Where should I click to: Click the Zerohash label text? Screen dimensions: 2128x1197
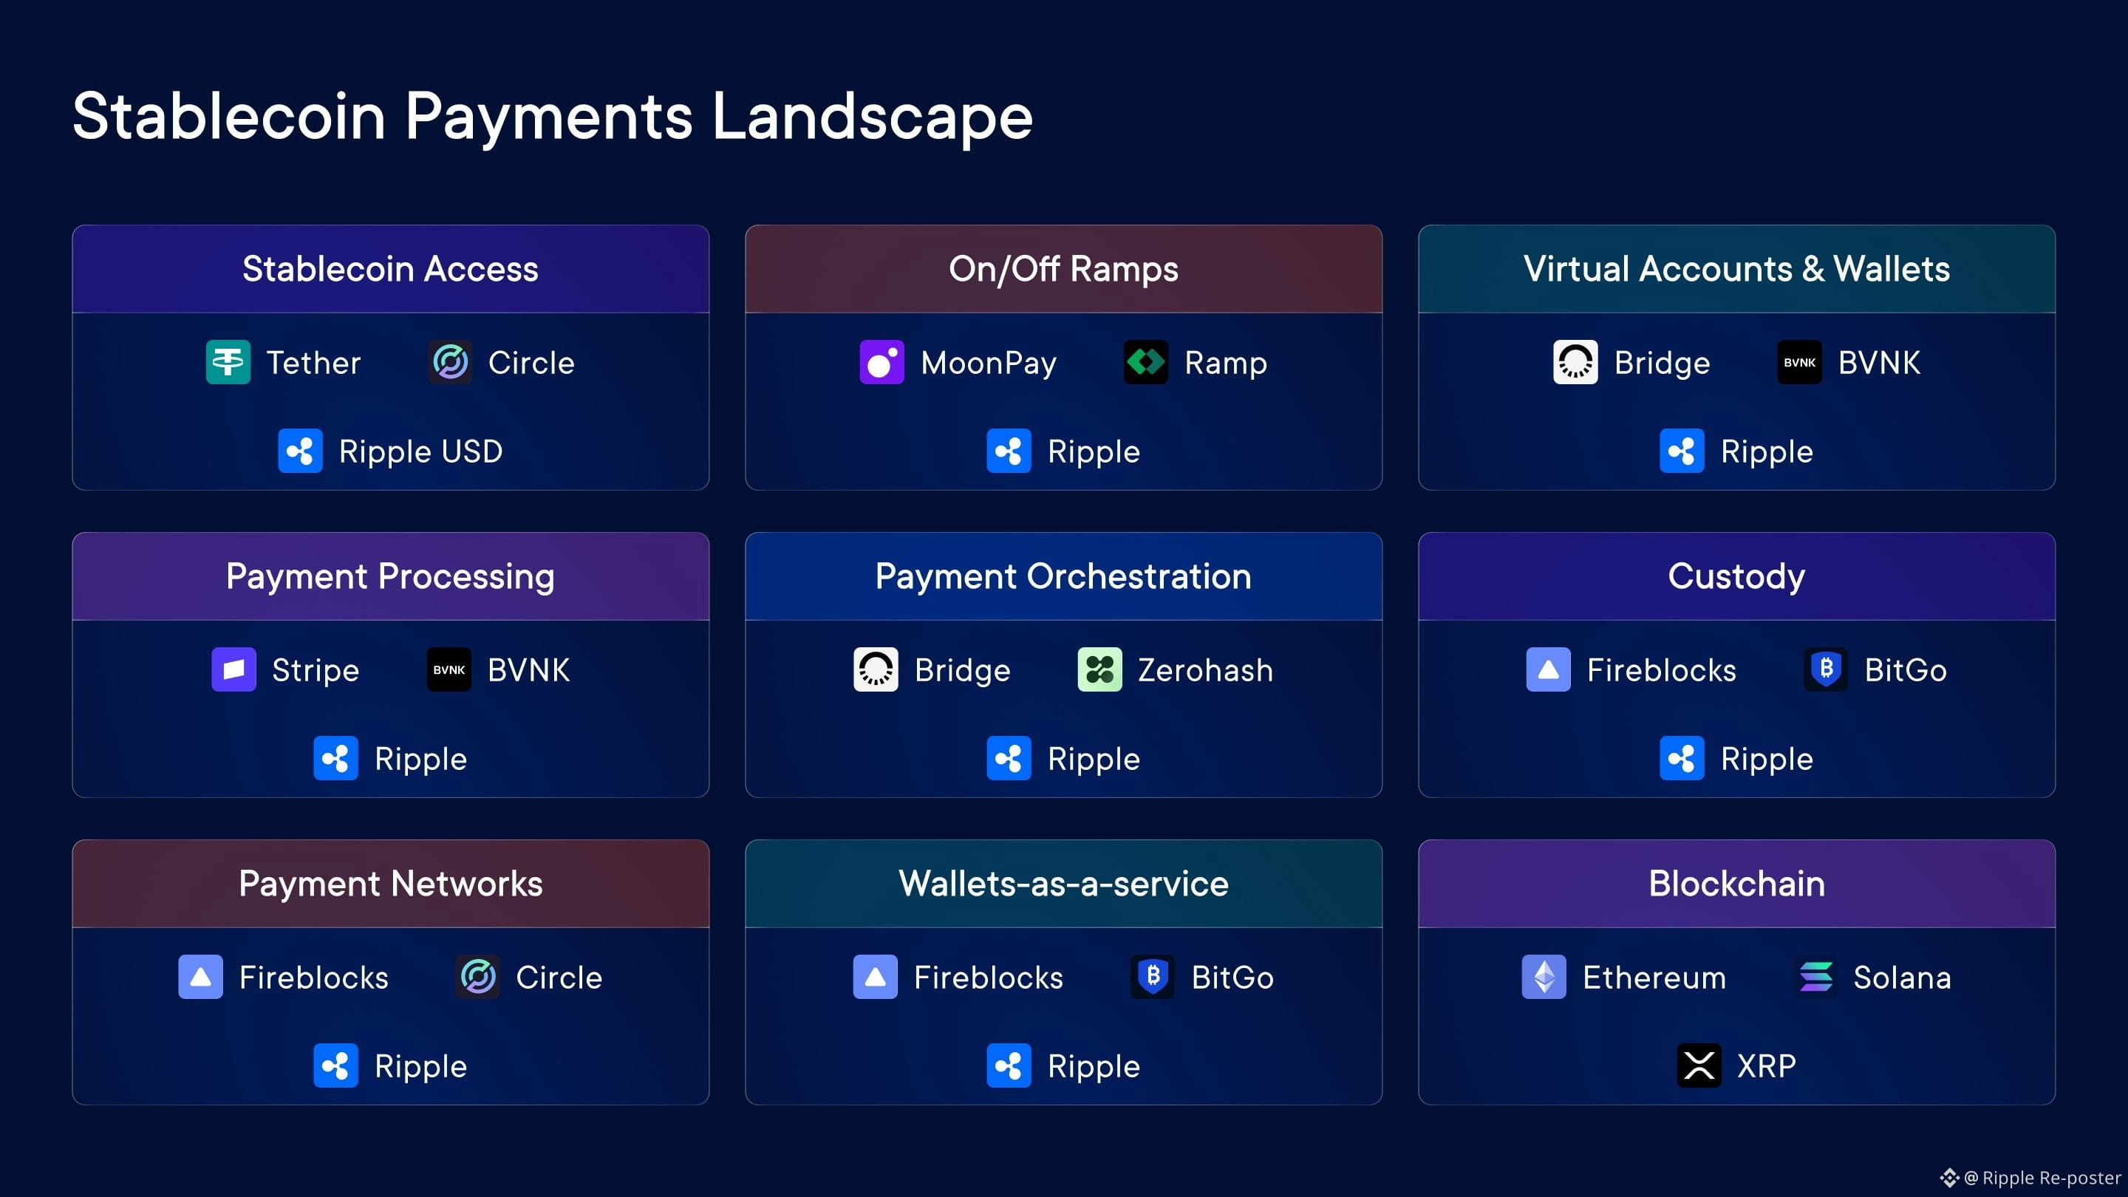(1205, 670)
